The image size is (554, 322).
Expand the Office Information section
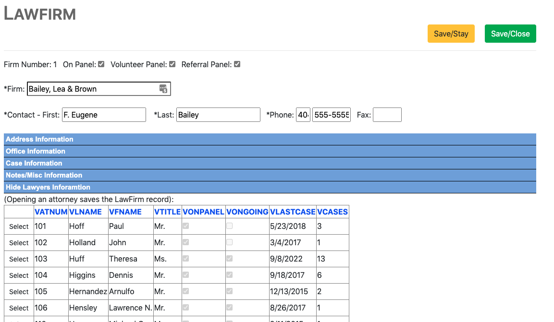[x=36, y=151]
